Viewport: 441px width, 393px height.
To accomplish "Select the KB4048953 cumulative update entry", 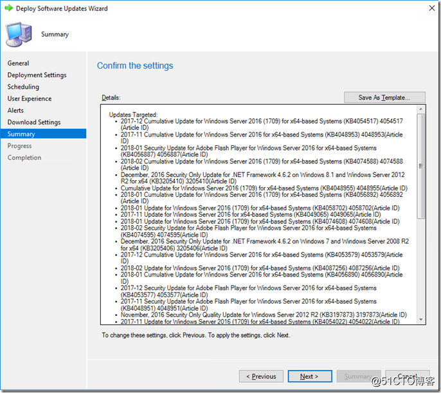I will point(262,138).
